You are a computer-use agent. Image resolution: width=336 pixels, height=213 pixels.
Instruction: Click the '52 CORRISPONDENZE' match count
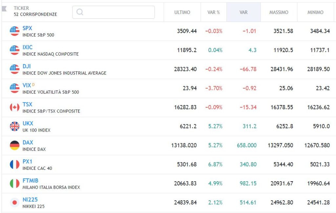[35, 14]
